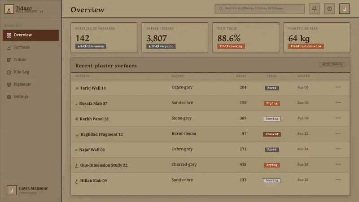Viewport: 359px width, 202px height.
Task: Click the Surfaces sidebar icon
Action: click(9, 48)
